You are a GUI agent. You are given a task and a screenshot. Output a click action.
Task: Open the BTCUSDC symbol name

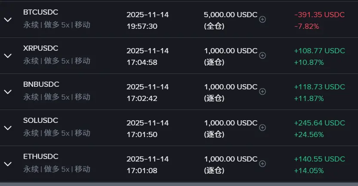click(41, 12)
